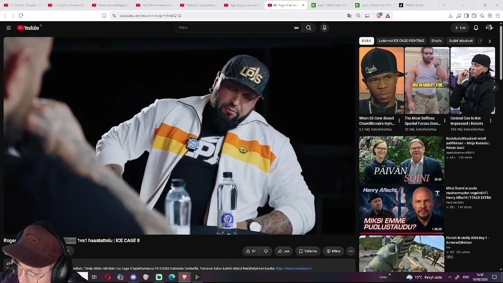Open the Koulutusleikkaukset velvät poliitikkaan video title
Viewport: 503px width, 283px height.
coord(468,143)
